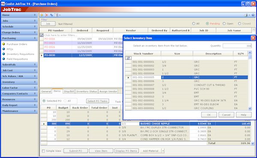Select the All filter radio button
The image size is (257, 158).
pyautogui.click(x=194, y=24)
